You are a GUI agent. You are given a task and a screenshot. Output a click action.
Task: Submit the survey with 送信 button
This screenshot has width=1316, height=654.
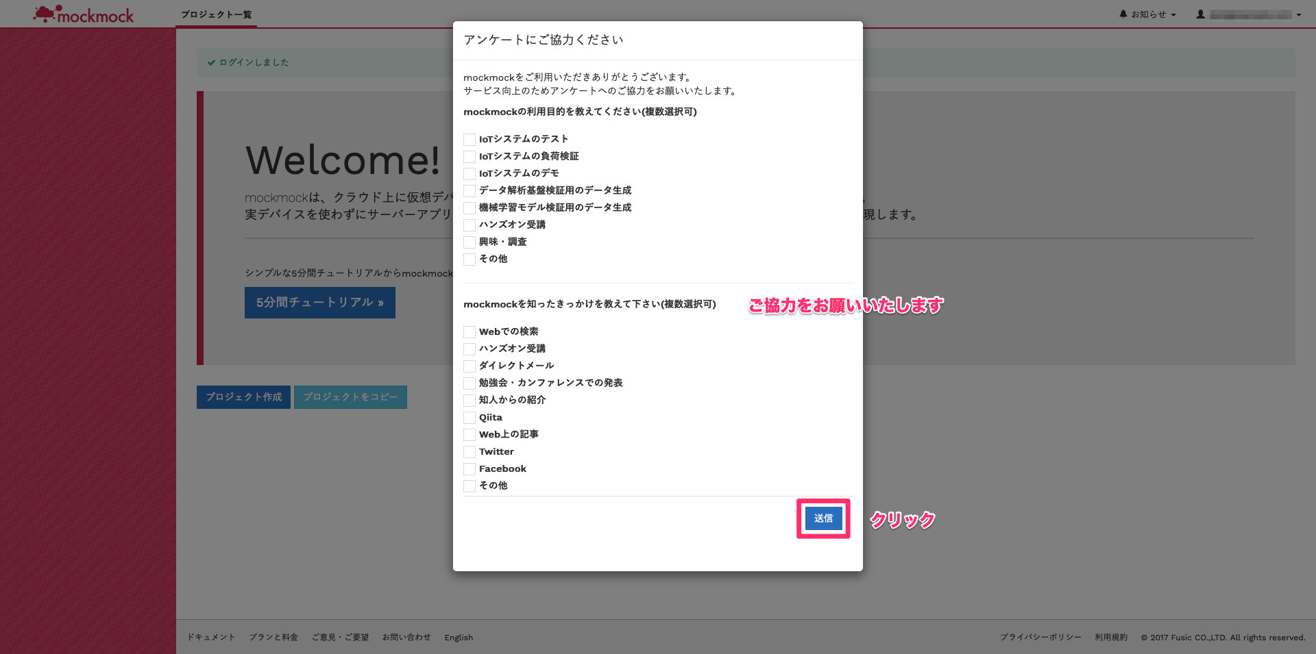[x=822, y=518]
